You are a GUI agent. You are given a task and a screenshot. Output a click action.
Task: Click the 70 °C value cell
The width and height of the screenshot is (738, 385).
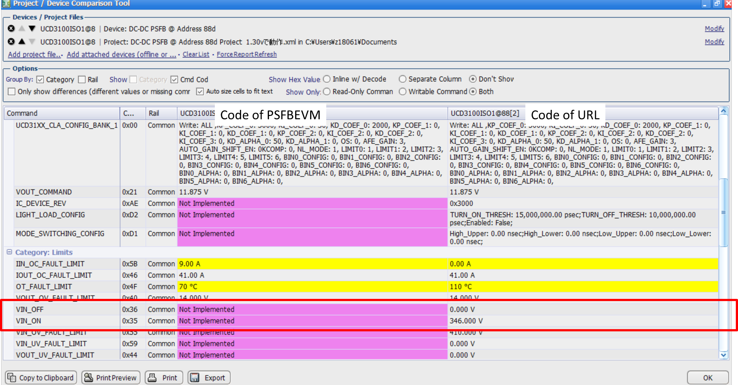[312, 286]
